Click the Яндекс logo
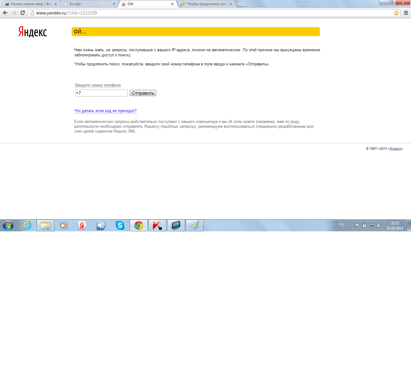This screenshot has width=411, height=375. point(32,32)
